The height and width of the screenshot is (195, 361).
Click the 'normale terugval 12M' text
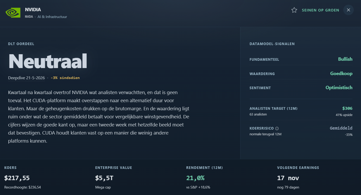click(x=265, y=134)
